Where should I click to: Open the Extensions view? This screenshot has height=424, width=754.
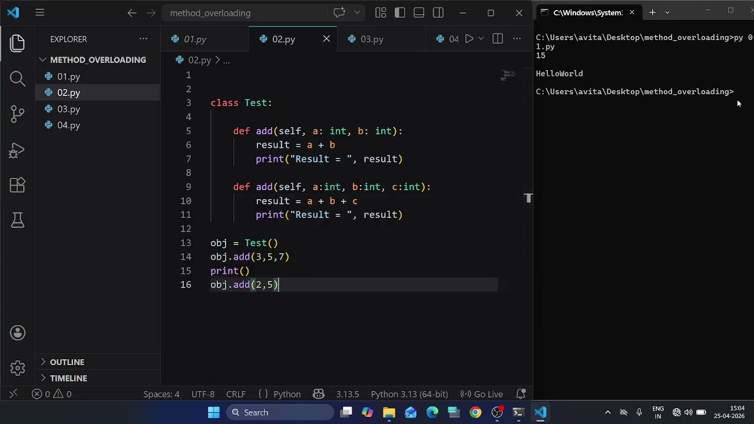coord(18,185)
